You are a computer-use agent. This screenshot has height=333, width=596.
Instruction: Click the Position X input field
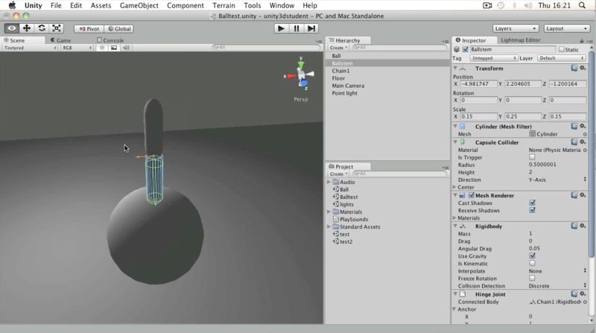coord(478,83)
